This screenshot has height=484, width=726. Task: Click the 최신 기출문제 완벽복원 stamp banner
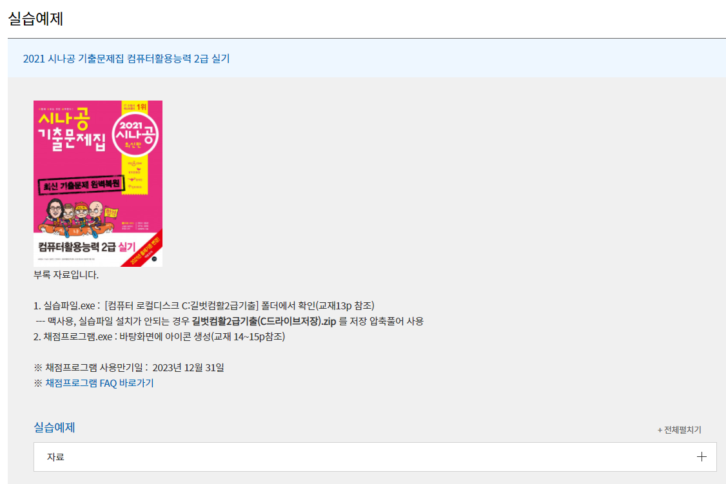[81, 185]
